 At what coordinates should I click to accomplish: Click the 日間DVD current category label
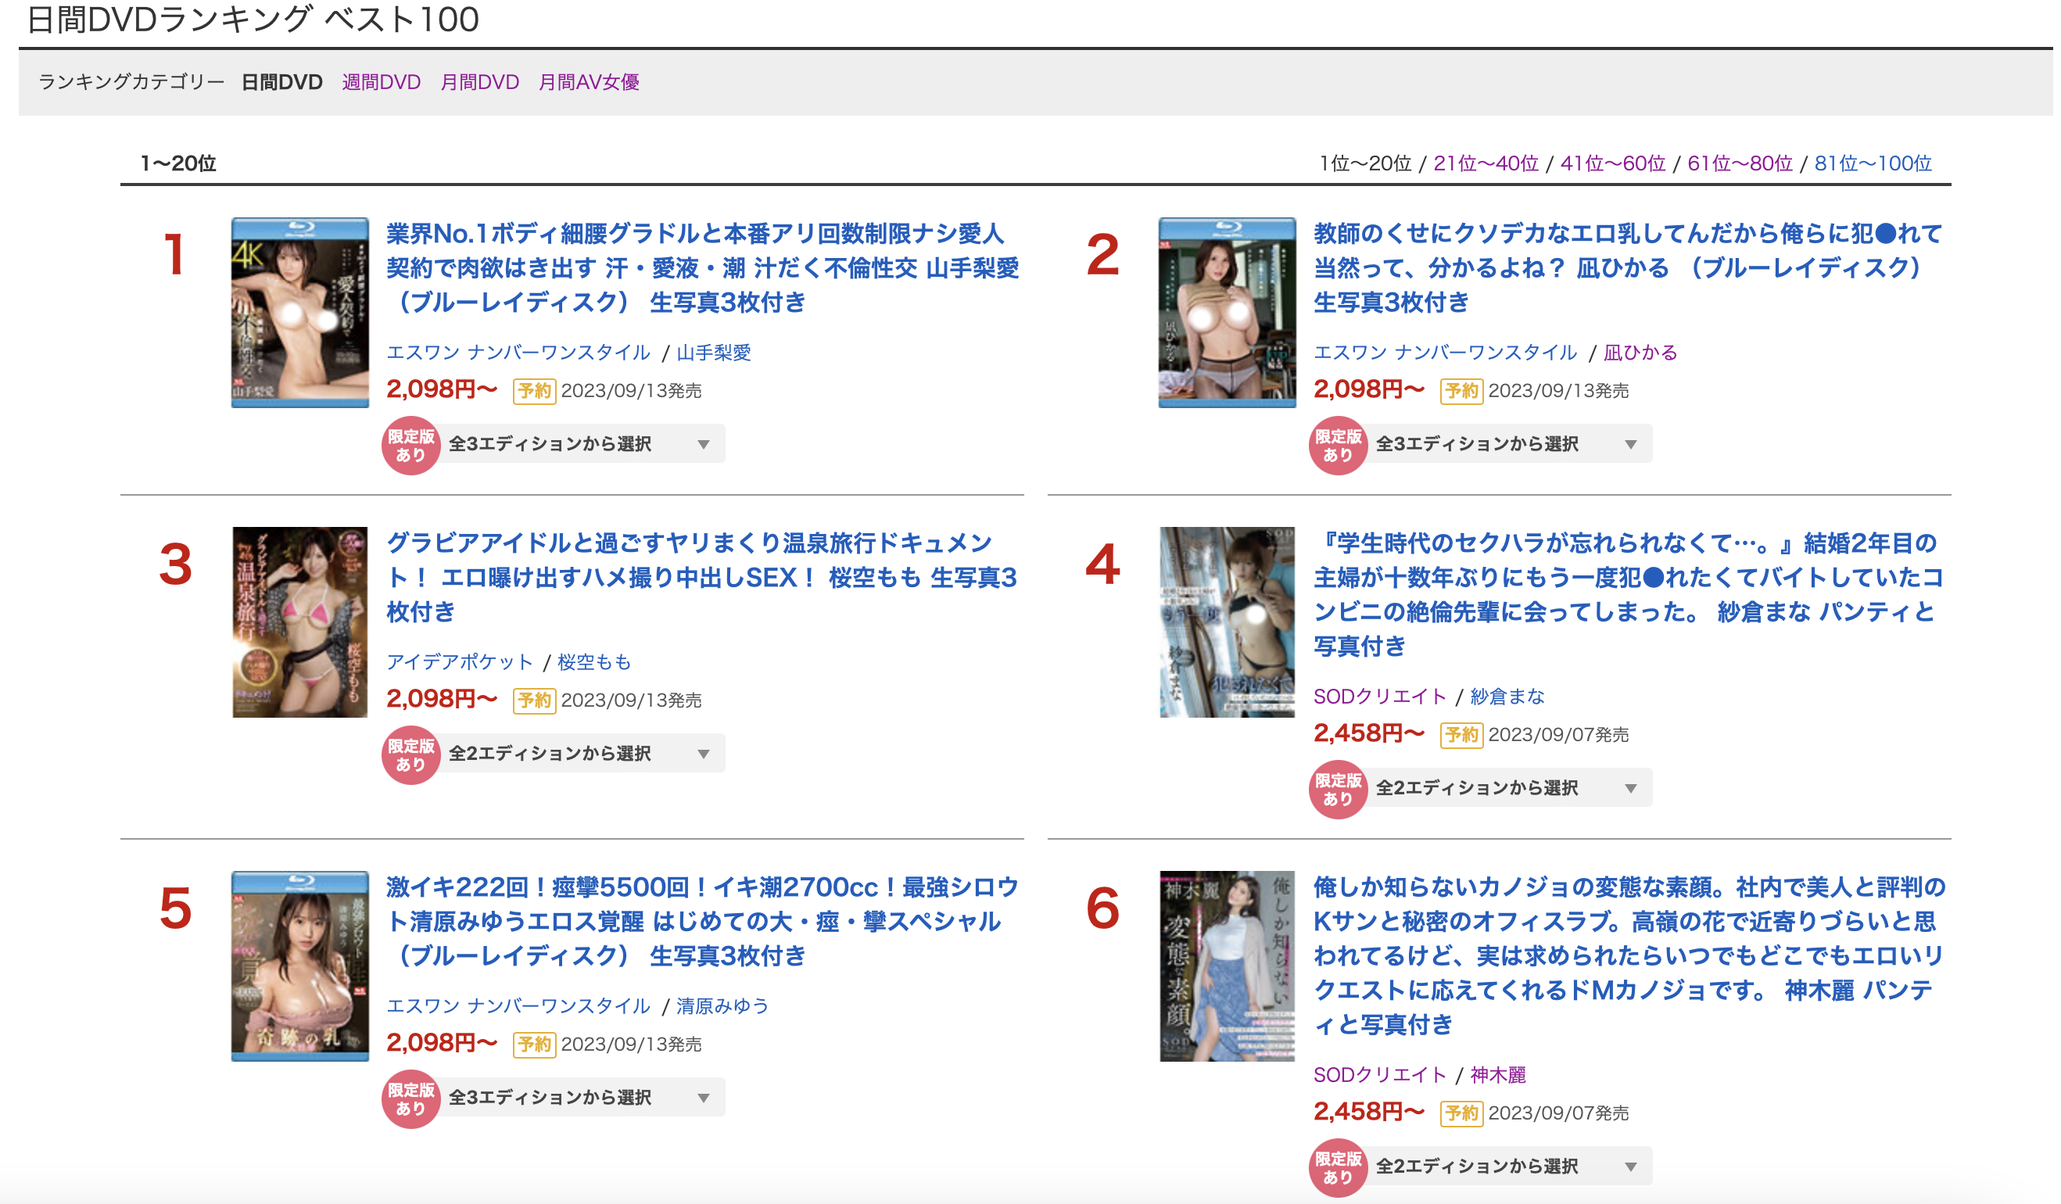coord(282,83)
